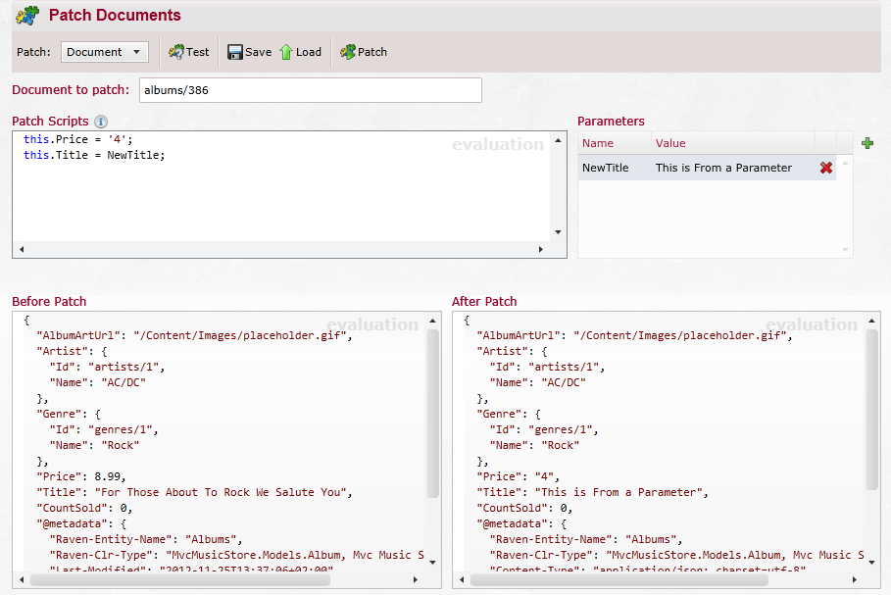Click the 'For Those About To Rock' title line
This screenshot has height=595, width=891.
pyautogui.click(x=194, y=492)
